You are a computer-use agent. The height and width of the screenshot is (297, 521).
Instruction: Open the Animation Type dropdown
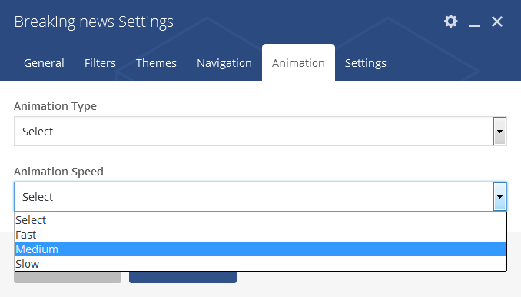click(260, 132)
